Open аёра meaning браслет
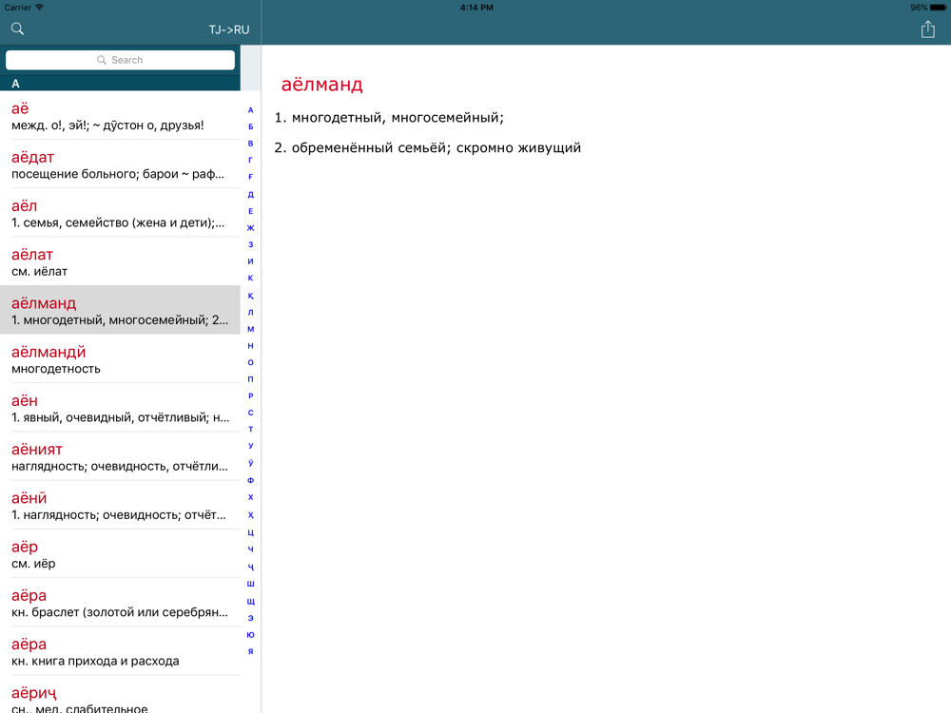 120,603
